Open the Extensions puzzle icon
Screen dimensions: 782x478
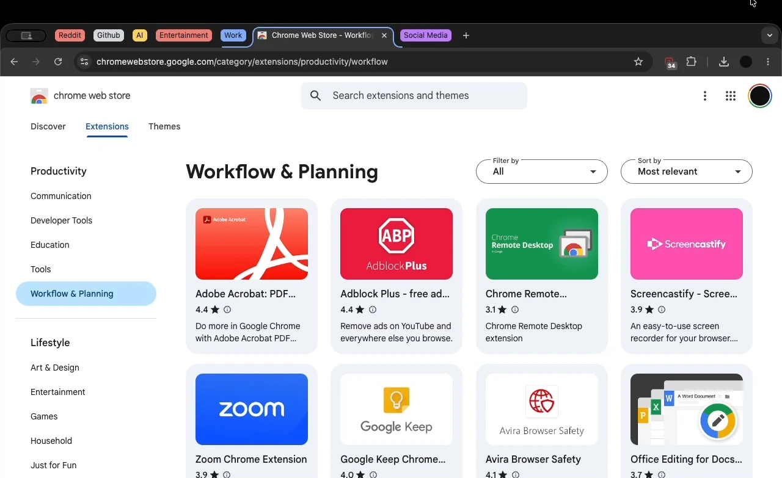click(x=692, y=62)
